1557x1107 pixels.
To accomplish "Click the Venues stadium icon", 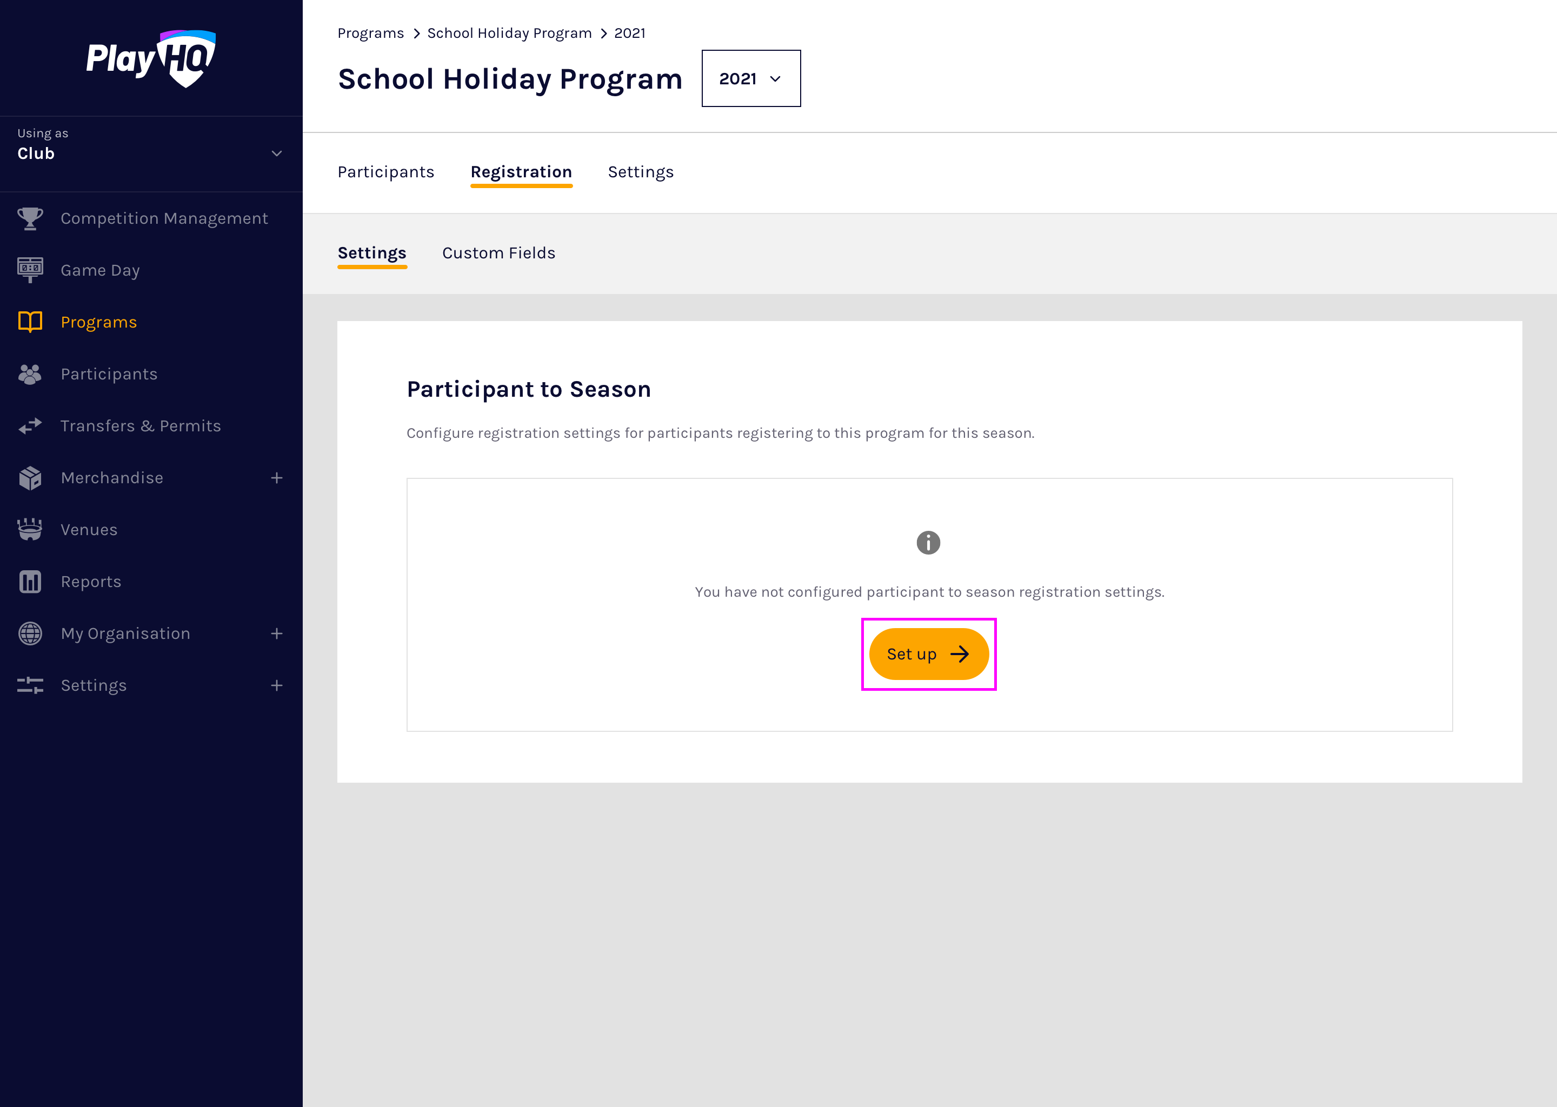I will (x=30, y=530).
